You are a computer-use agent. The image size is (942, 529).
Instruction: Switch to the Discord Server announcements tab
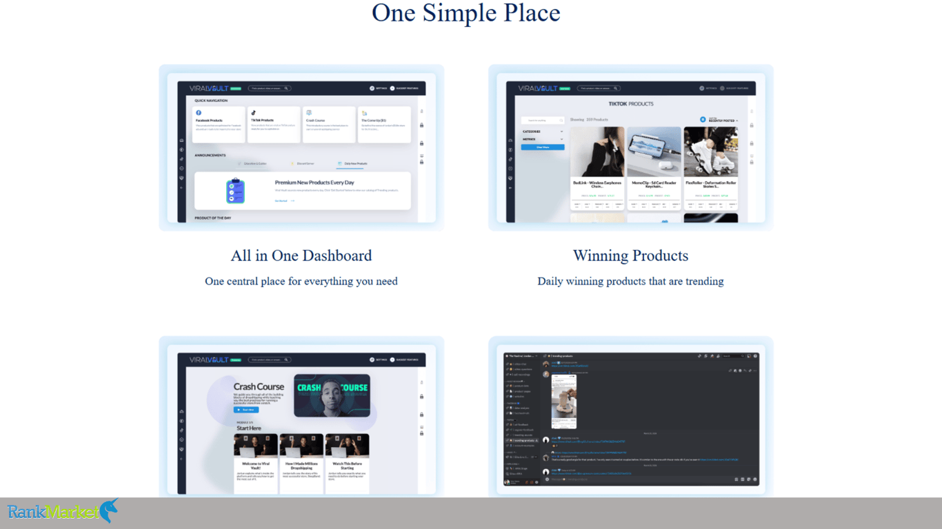[x=303, y=164]
